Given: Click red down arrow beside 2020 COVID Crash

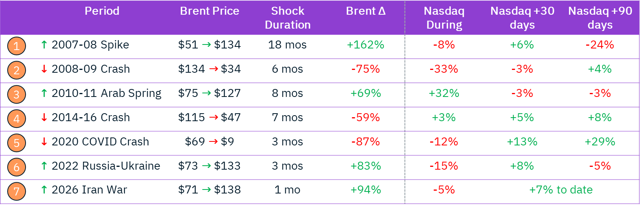Looking at the screenshot, I should click(x=44, y=142).
